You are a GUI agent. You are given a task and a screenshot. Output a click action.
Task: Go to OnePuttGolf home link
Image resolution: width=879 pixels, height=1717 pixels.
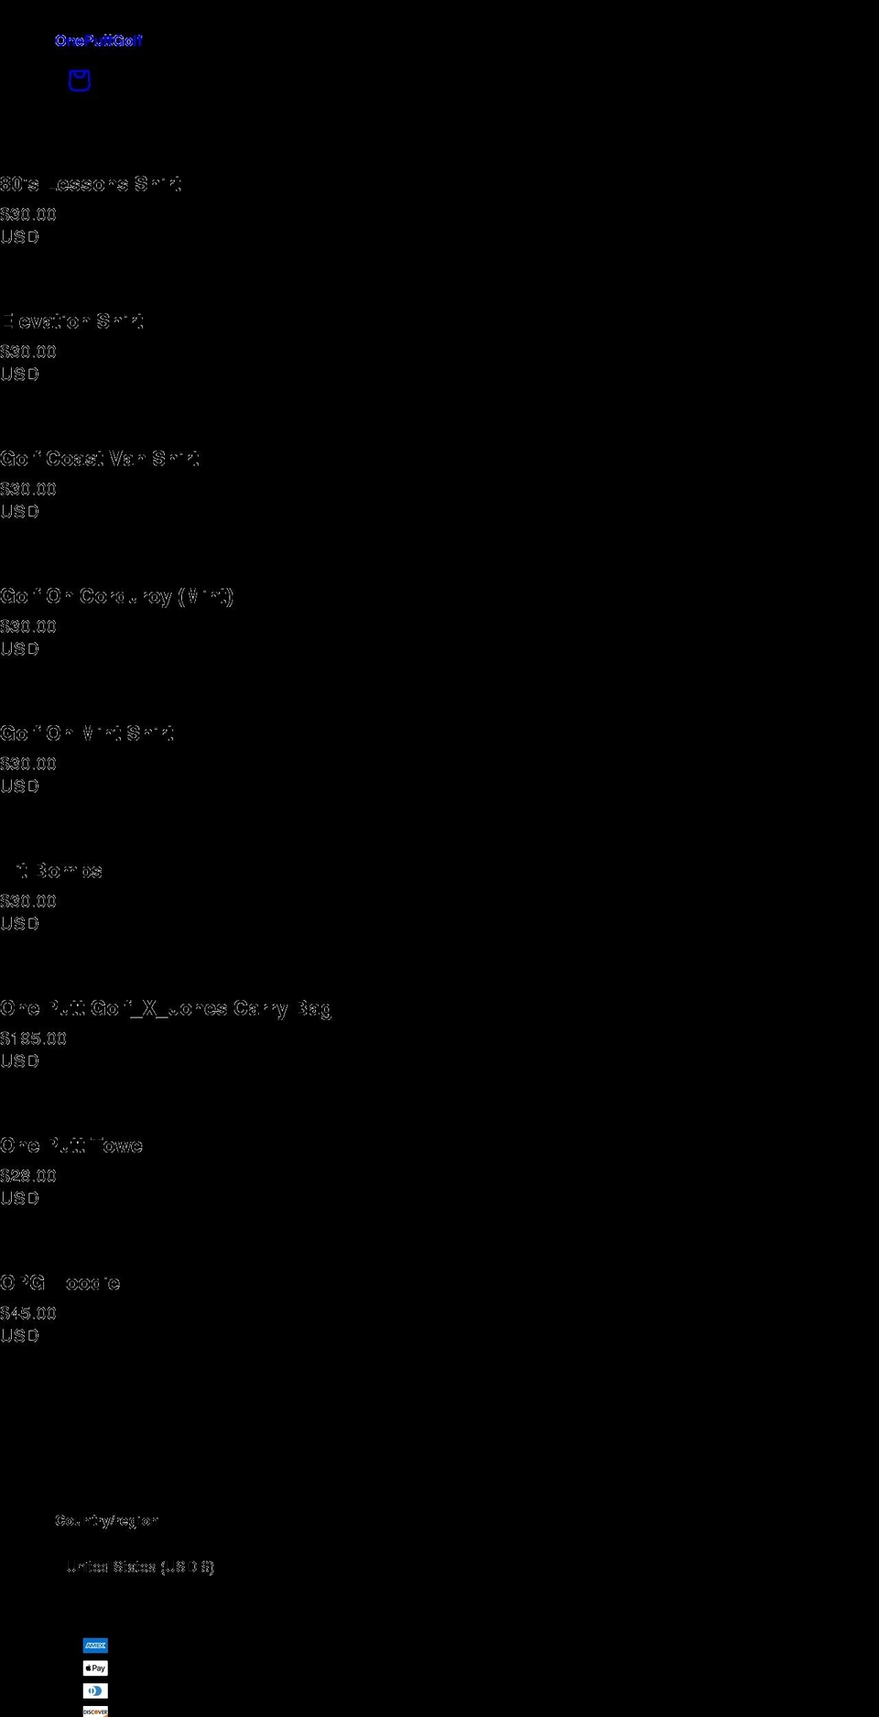98,40
